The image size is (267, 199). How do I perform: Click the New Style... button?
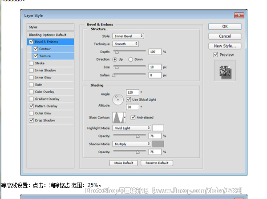click(x=225, y=46)
